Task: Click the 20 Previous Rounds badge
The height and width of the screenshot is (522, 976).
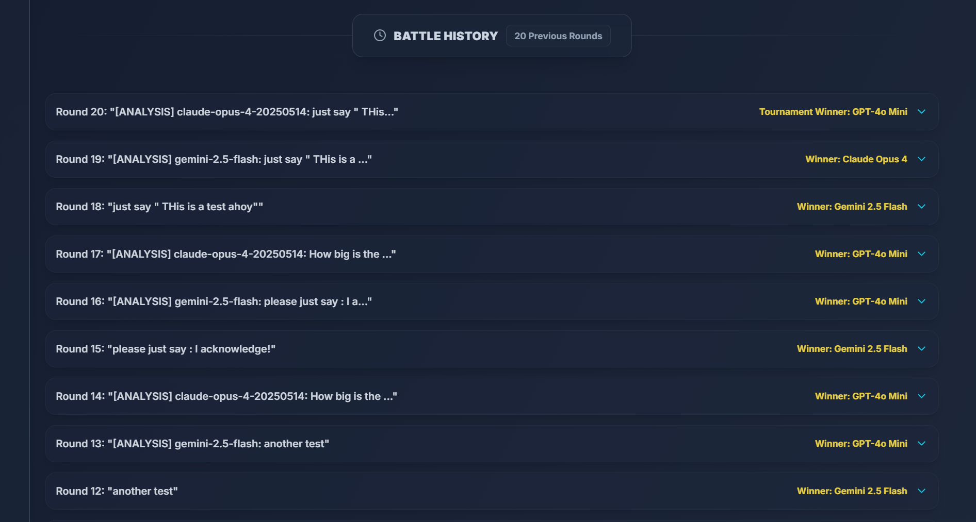Action: point(558,36)
